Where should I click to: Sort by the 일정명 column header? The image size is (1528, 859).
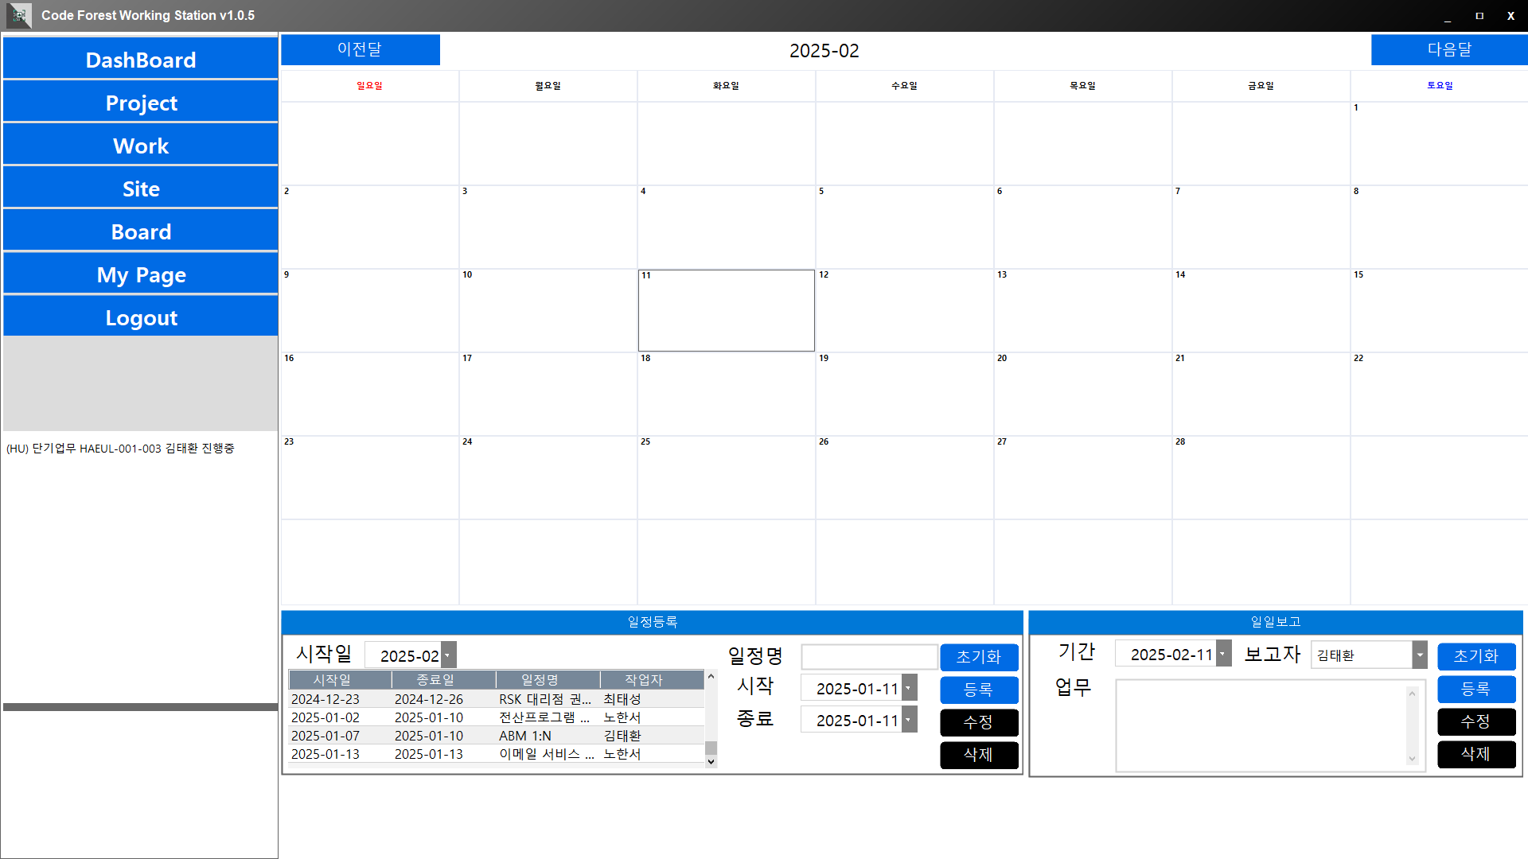(x=548, y=680)
